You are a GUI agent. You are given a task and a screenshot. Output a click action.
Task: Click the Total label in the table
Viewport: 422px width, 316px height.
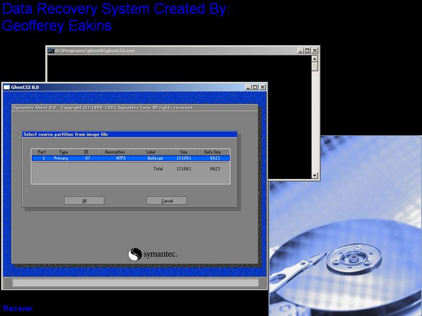[x=158, y=169]
